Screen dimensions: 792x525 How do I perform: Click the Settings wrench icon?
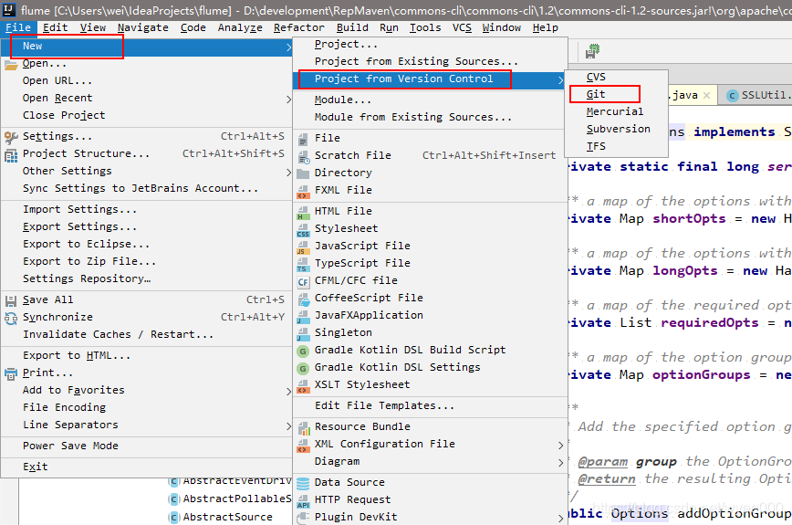pyautogui.click(x=11, y=137)
